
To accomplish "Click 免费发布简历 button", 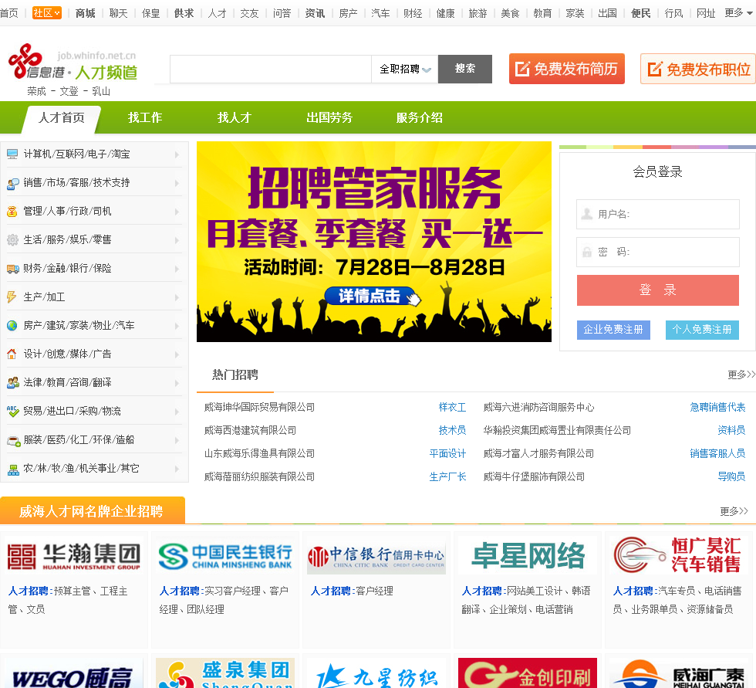I will coord(567,69).
